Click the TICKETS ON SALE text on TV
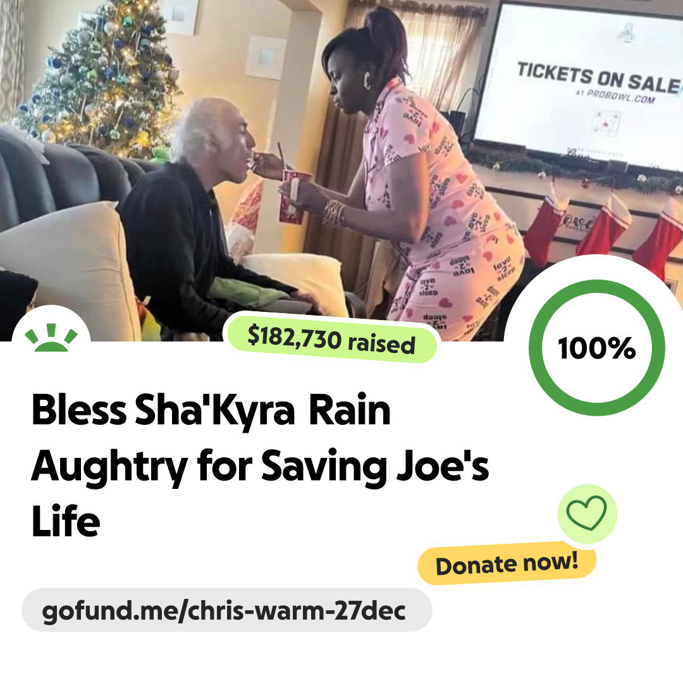This screenshot has width=683, height=683. click(598, 78)
